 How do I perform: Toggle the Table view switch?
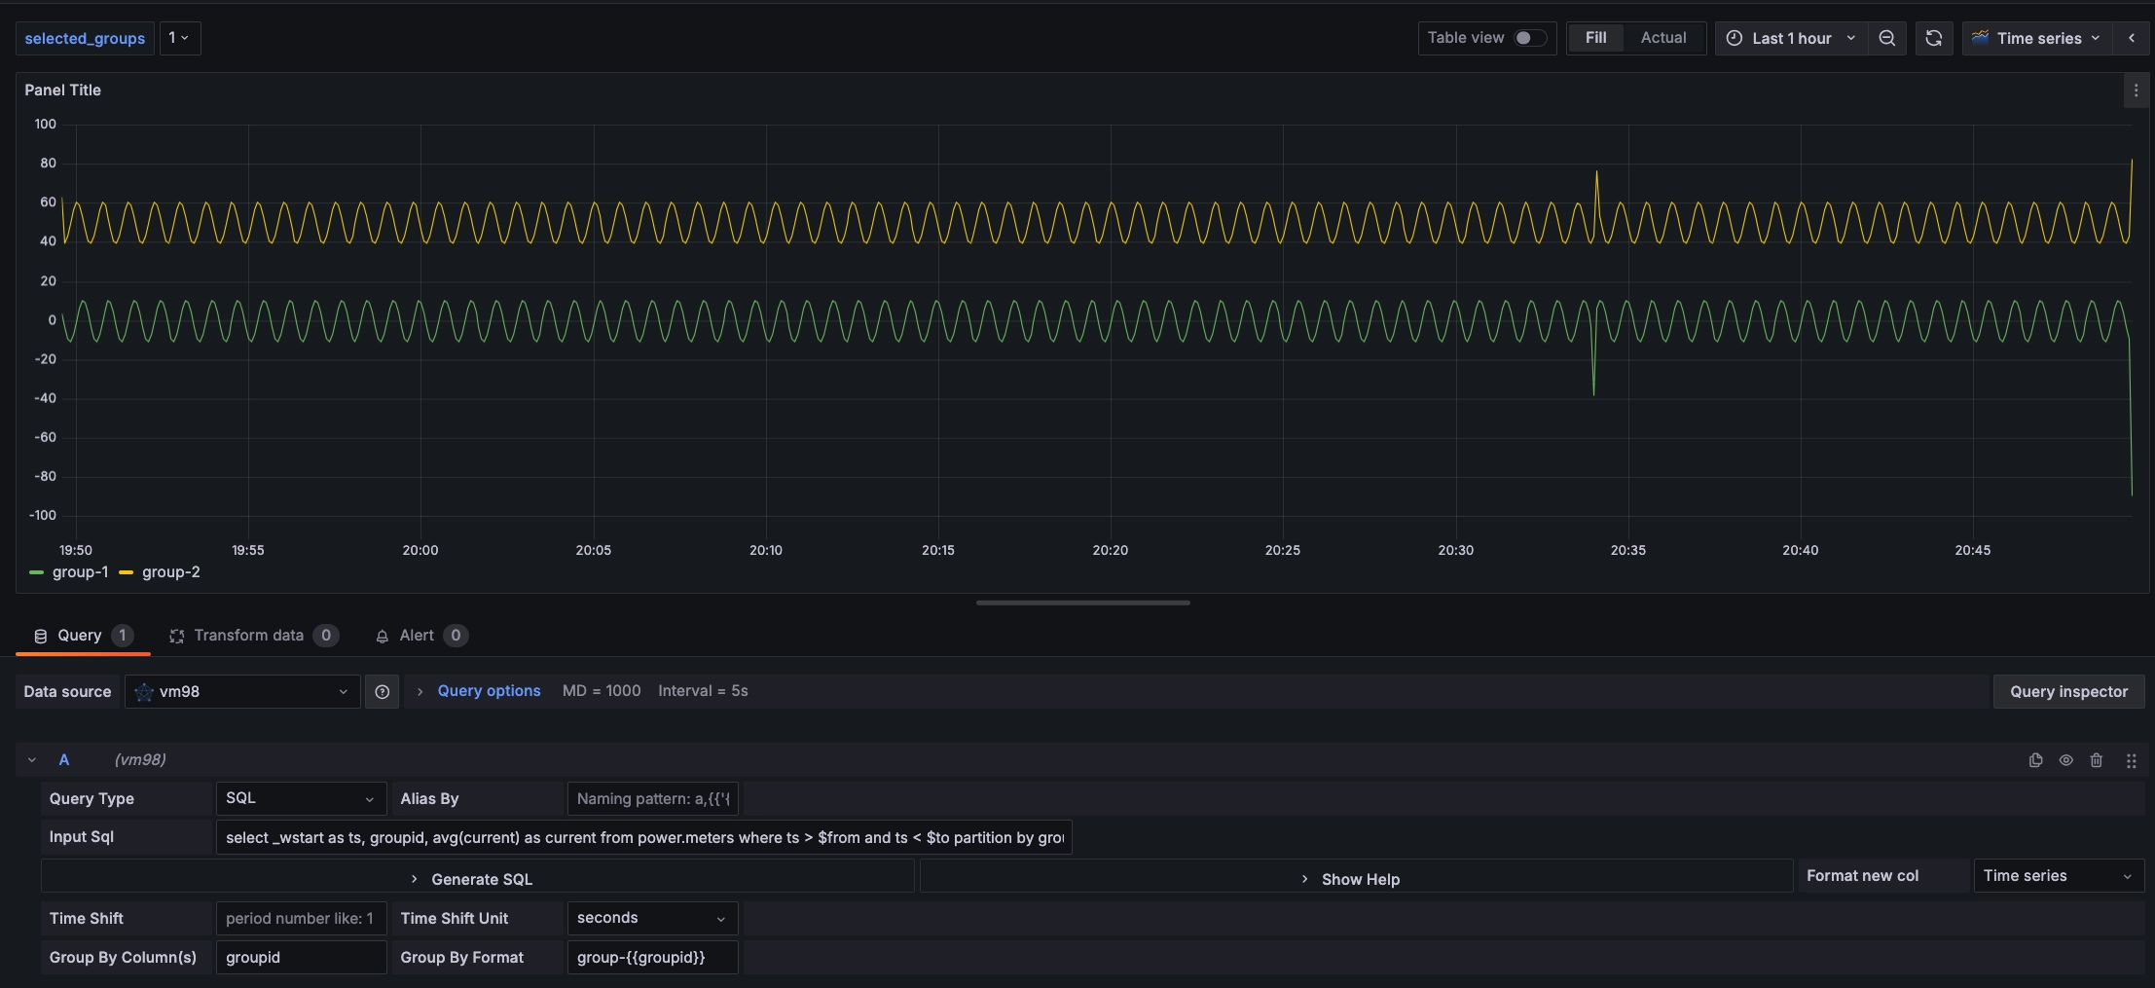pyautogui.click(x=1529, y=38)
